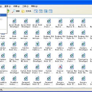
Task: Select the Cambria & Cambria Math font
Action: click(x=37, y=46)
